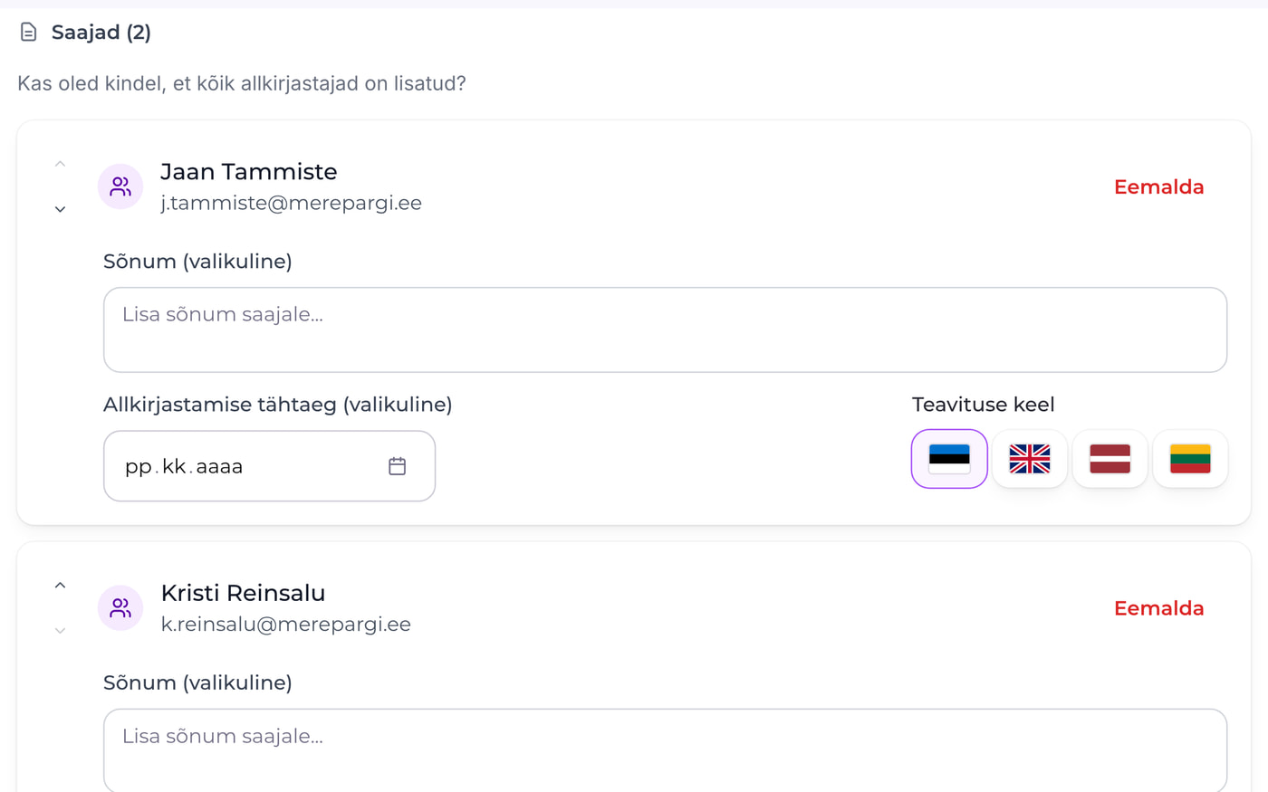
Task: Click Jaan Tammiste's avatar icon
Action: pyautogui.click(x=120, y=186)
